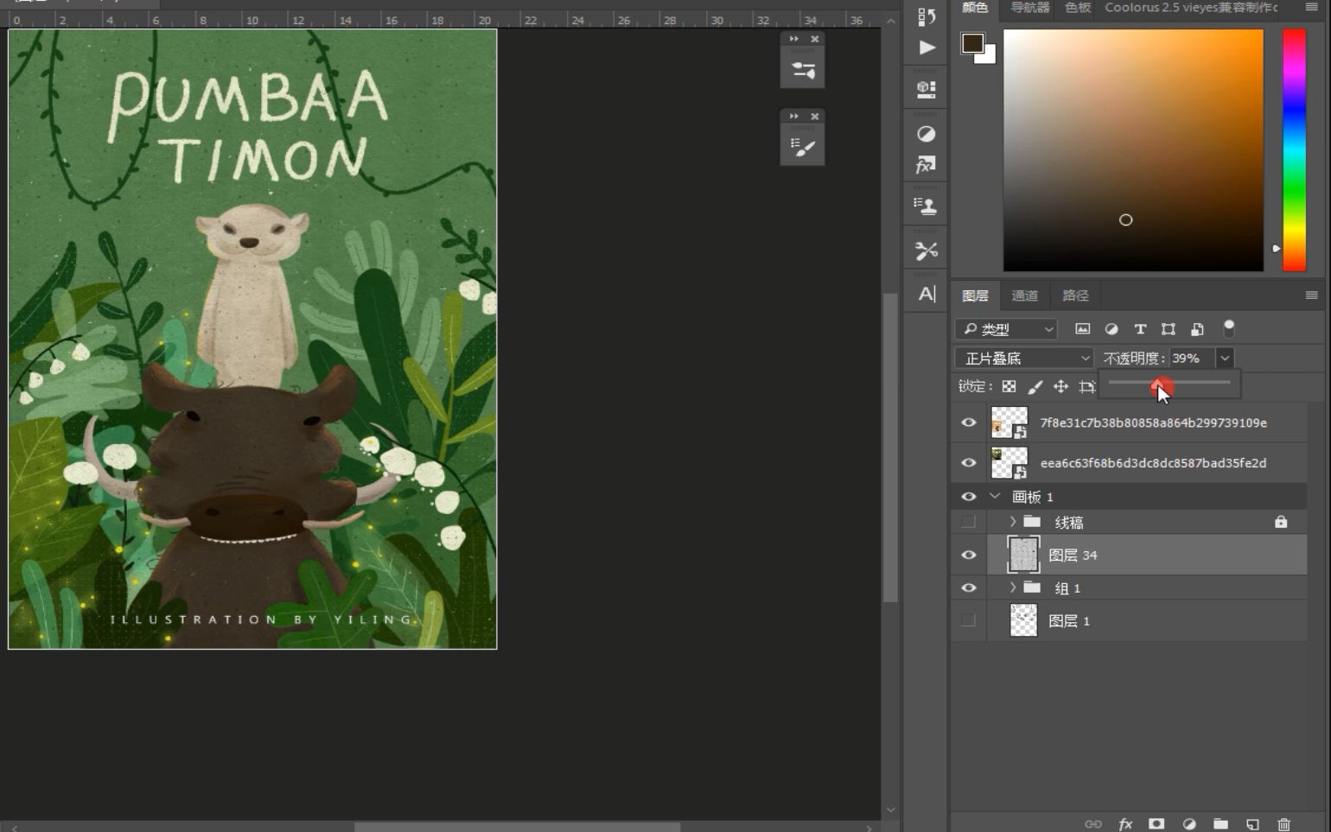Filter layers by type layers icon
The width and height of the screenshot is (1331, 832).
pos(1140,329)
